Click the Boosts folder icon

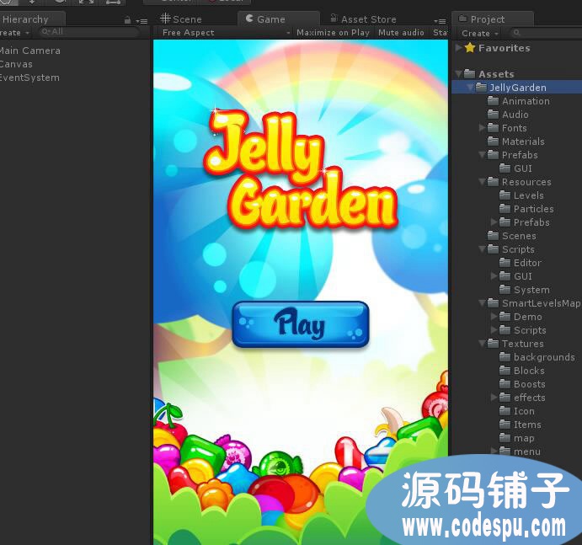coord(505,384)
